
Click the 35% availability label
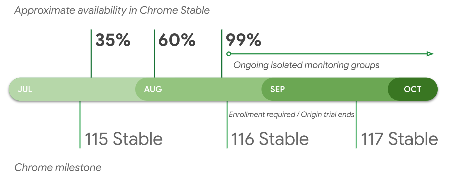click(x=113, y=40)
